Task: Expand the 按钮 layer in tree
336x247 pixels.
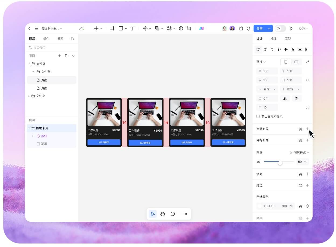Action: pos(33,136)
